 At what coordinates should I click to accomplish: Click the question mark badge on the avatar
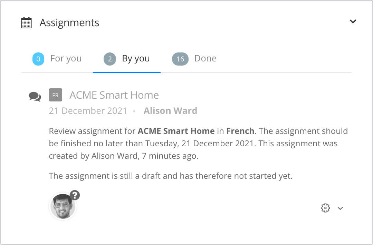[74, 195]
